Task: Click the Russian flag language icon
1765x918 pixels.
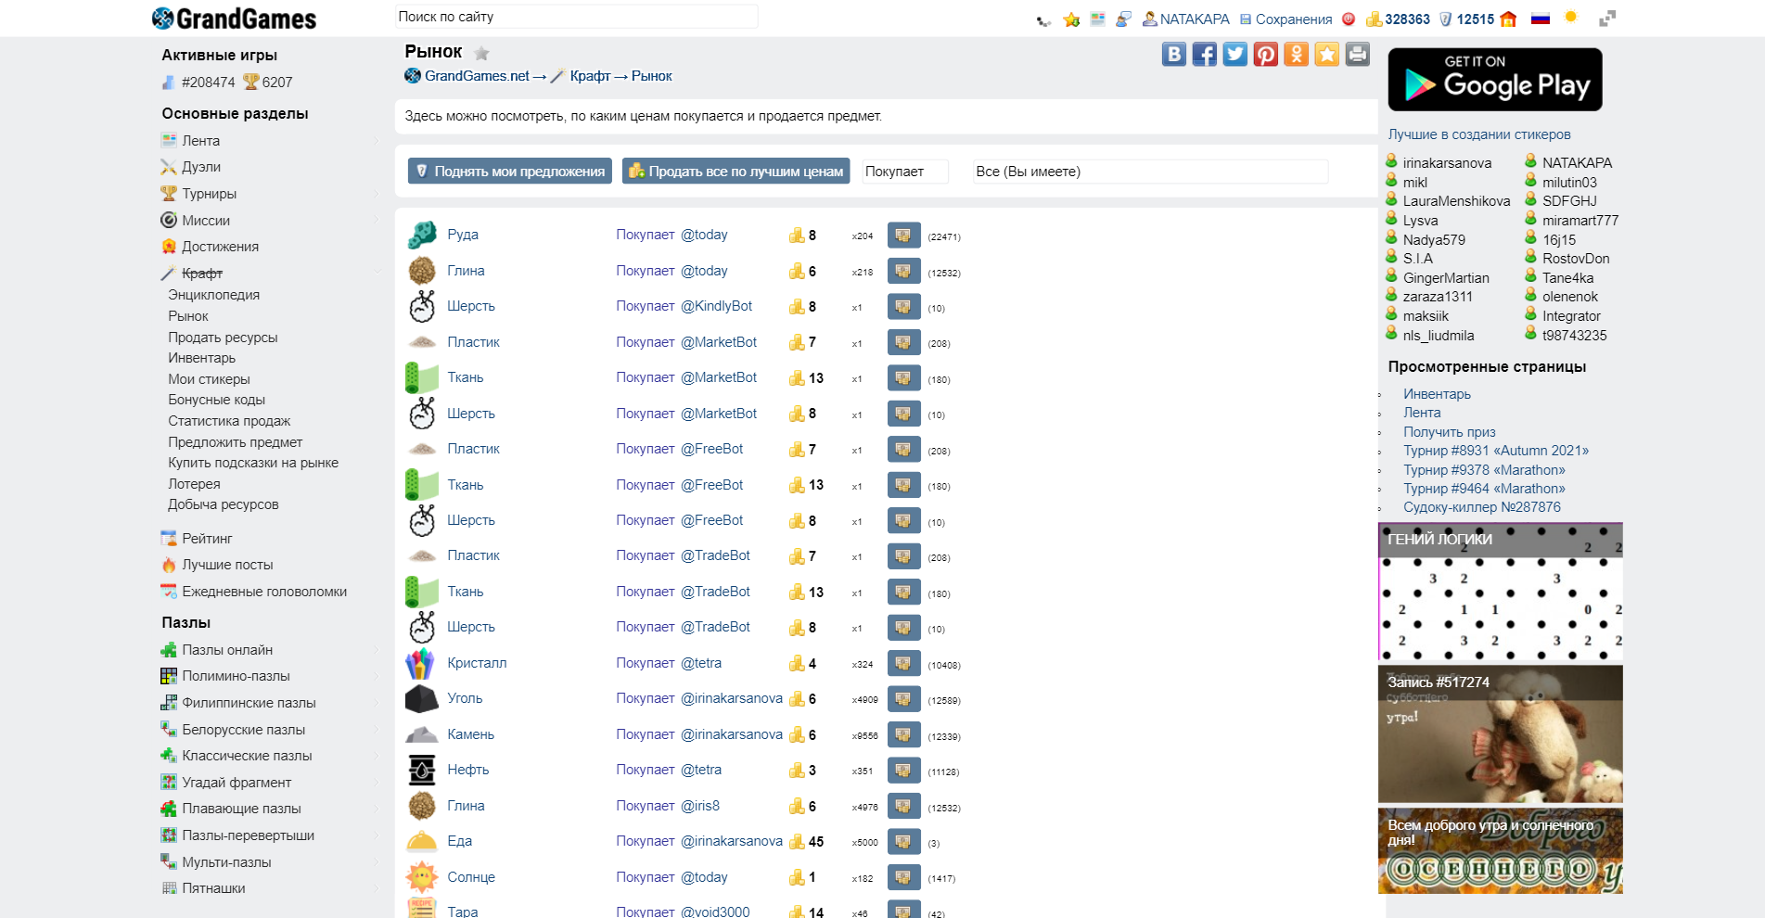Action: 1541,18
